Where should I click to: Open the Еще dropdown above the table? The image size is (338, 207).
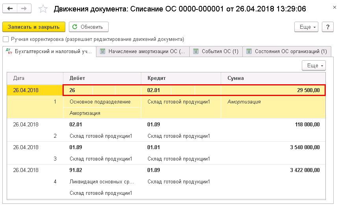coord(314,66)
